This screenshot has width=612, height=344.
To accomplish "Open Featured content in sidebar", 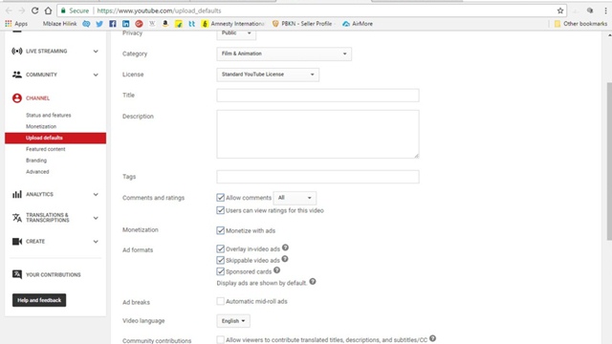I will pos(46,149).
